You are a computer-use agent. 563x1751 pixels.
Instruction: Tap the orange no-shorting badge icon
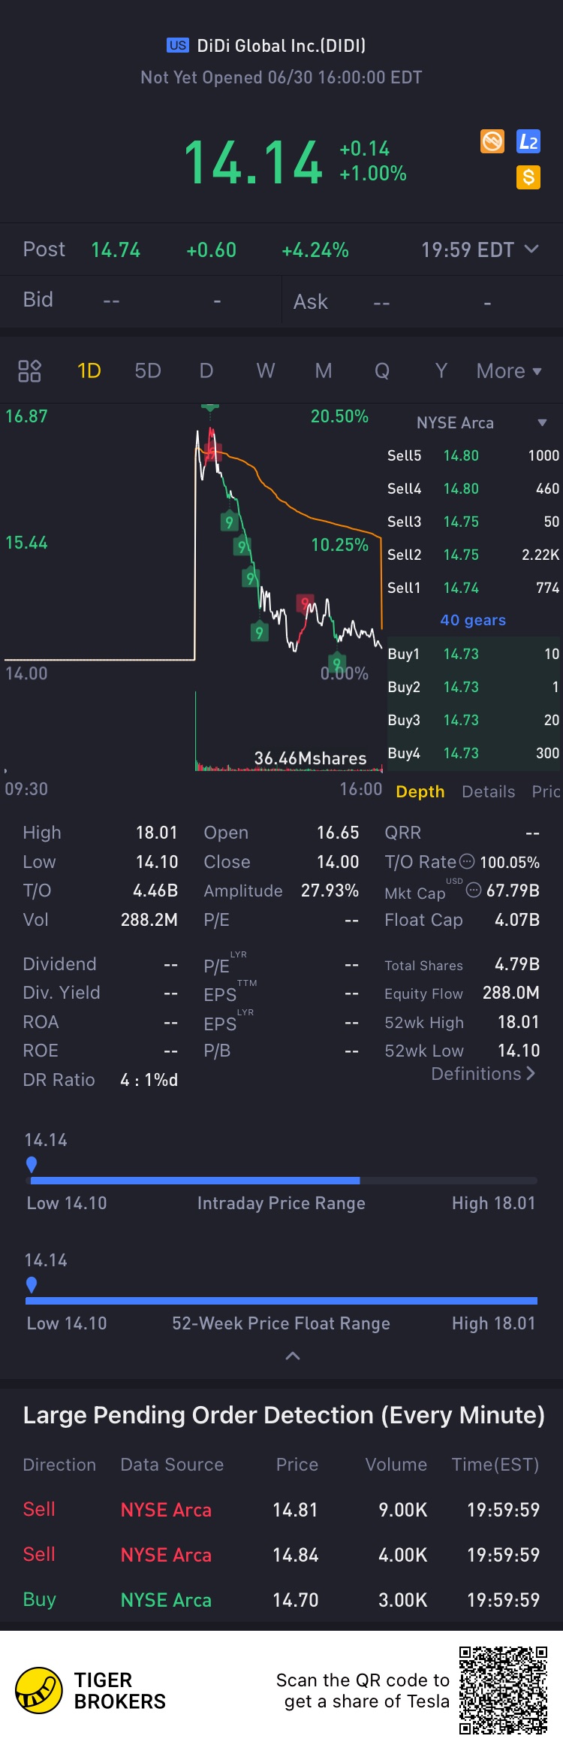click(x=492, y=141)
